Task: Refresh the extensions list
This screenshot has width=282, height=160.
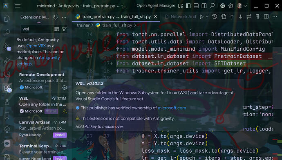Action: point(56,17)
